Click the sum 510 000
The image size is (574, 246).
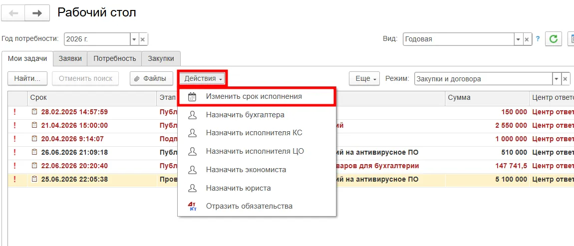[x=514, y=152]
